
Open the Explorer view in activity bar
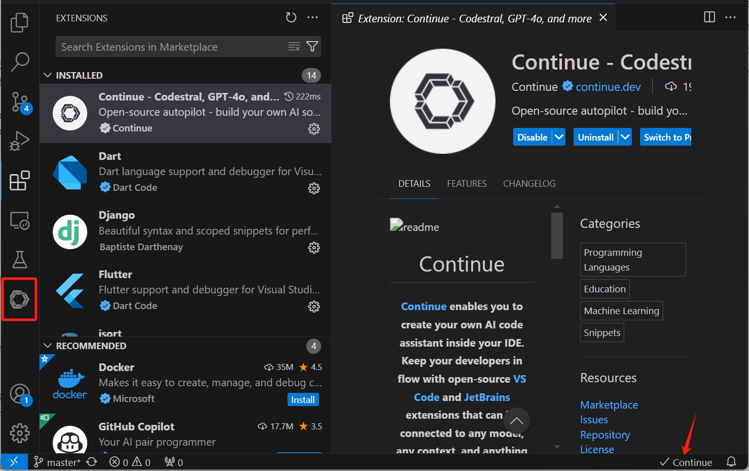point(19,22)
